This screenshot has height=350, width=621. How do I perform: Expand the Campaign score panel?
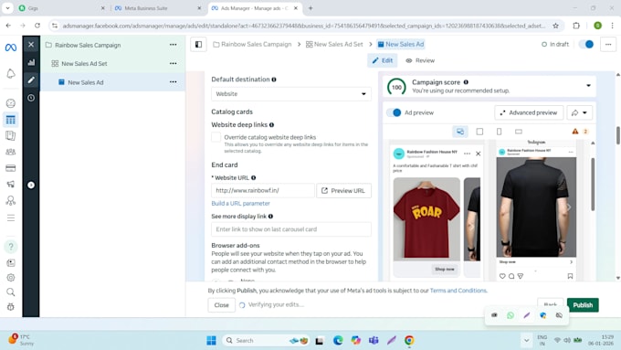click(588, 86)
